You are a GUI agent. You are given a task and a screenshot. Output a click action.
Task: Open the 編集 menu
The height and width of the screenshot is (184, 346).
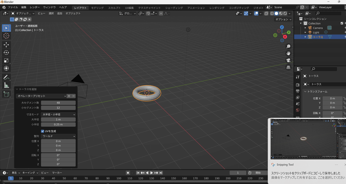(x=24, y=7)
